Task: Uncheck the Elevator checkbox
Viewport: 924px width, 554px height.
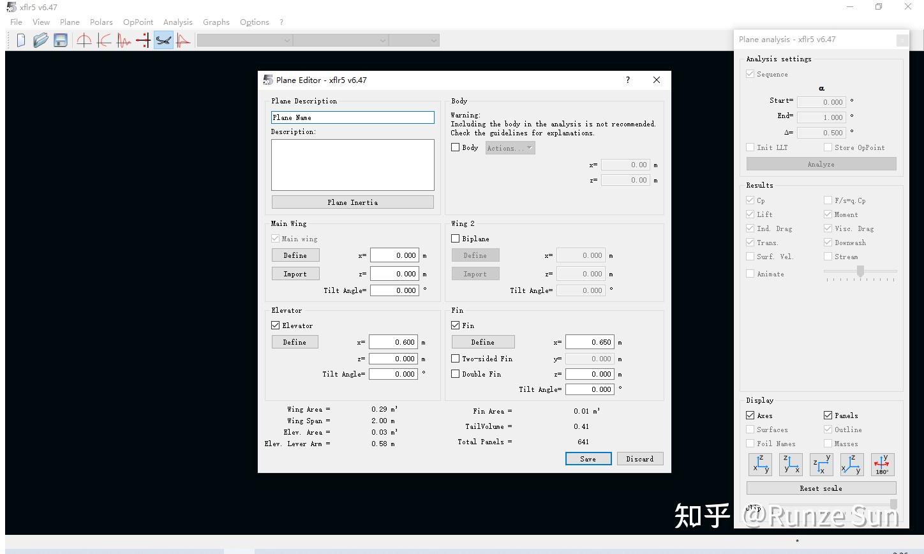Action: point(275,326)
